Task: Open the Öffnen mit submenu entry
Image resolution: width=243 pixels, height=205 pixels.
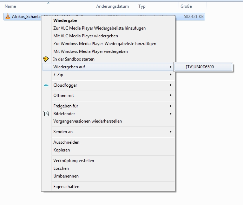Action: (x=109, y=95)
